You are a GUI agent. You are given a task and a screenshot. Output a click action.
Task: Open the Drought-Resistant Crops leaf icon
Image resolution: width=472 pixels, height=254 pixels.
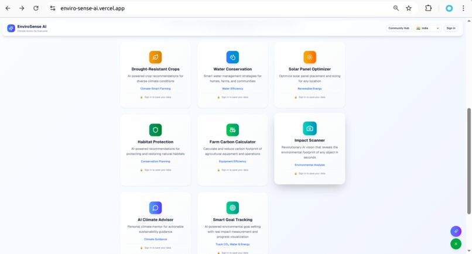point(155,57)
